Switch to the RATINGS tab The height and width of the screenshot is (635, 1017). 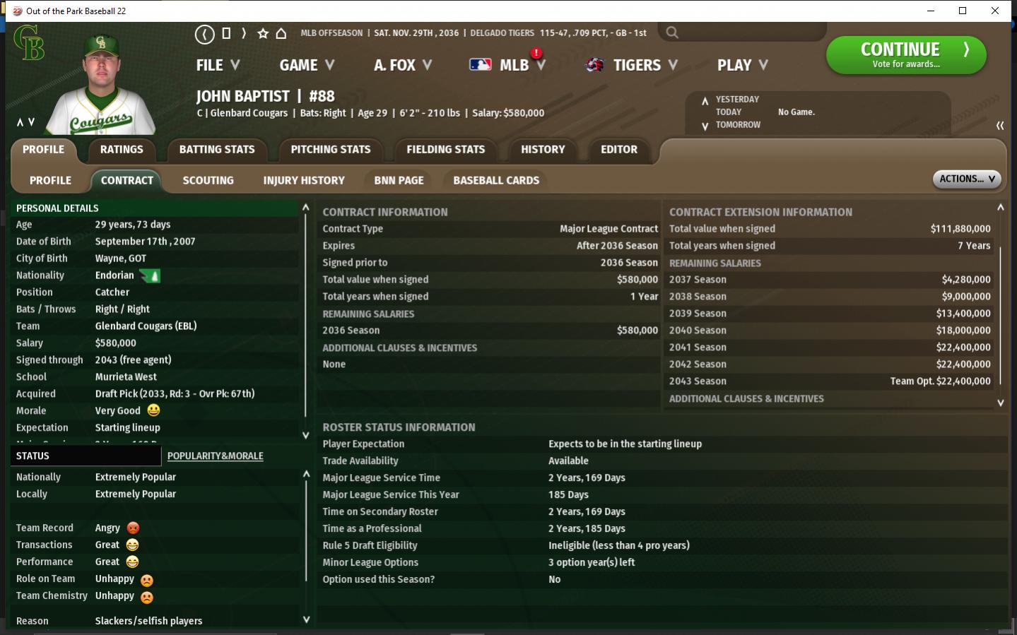[122, 150]
